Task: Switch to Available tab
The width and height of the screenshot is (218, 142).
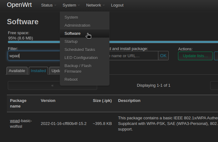Action: [x=17, y=71]
